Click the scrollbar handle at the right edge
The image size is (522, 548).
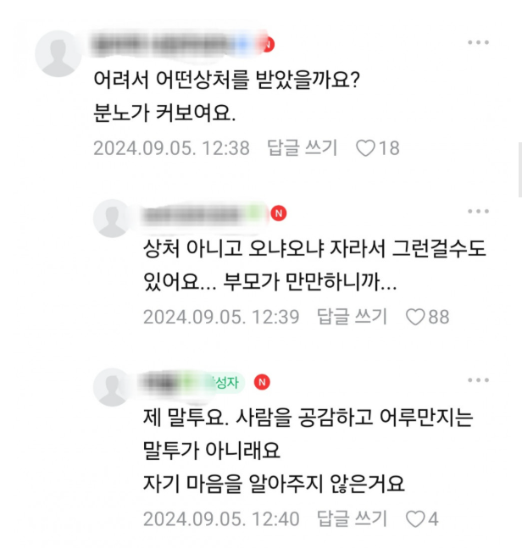520,170
